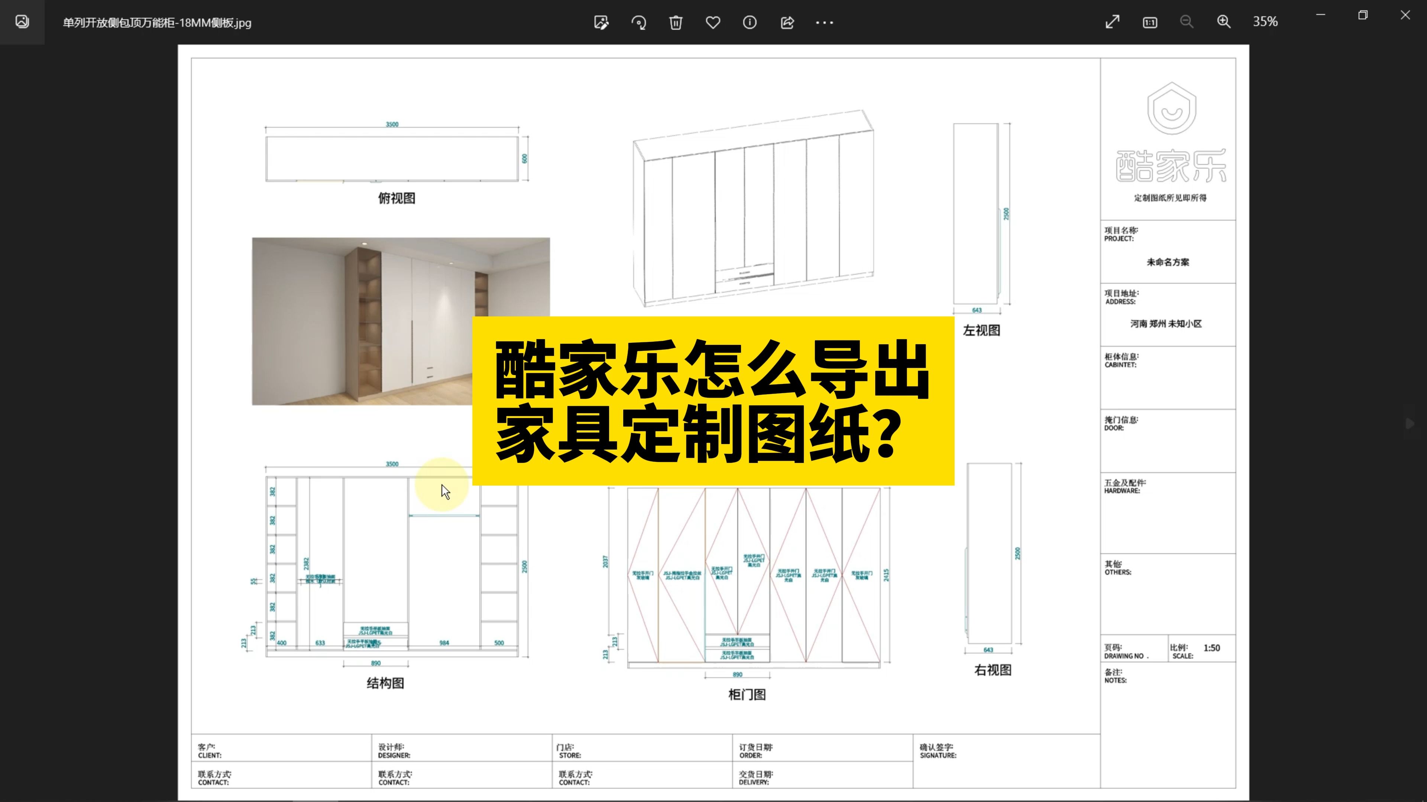Open the Share icon
Image resolution: width=1427 pixels, height=802 pixels.
[787, 22]
